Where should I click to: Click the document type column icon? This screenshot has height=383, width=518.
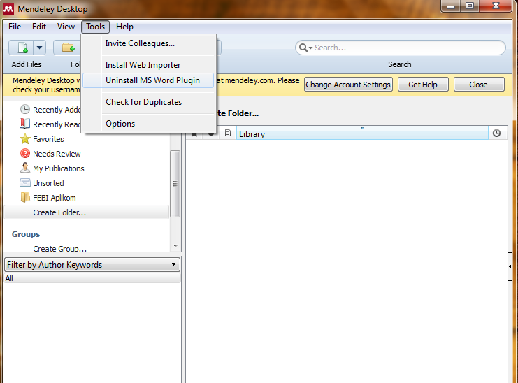tap(228, 133)
